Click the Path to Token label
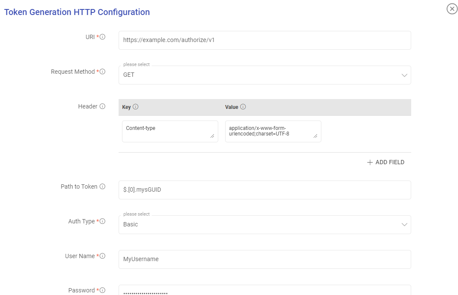Image resolution: width=458 pixels, height=295 pixels. click(x=79, y=187)
